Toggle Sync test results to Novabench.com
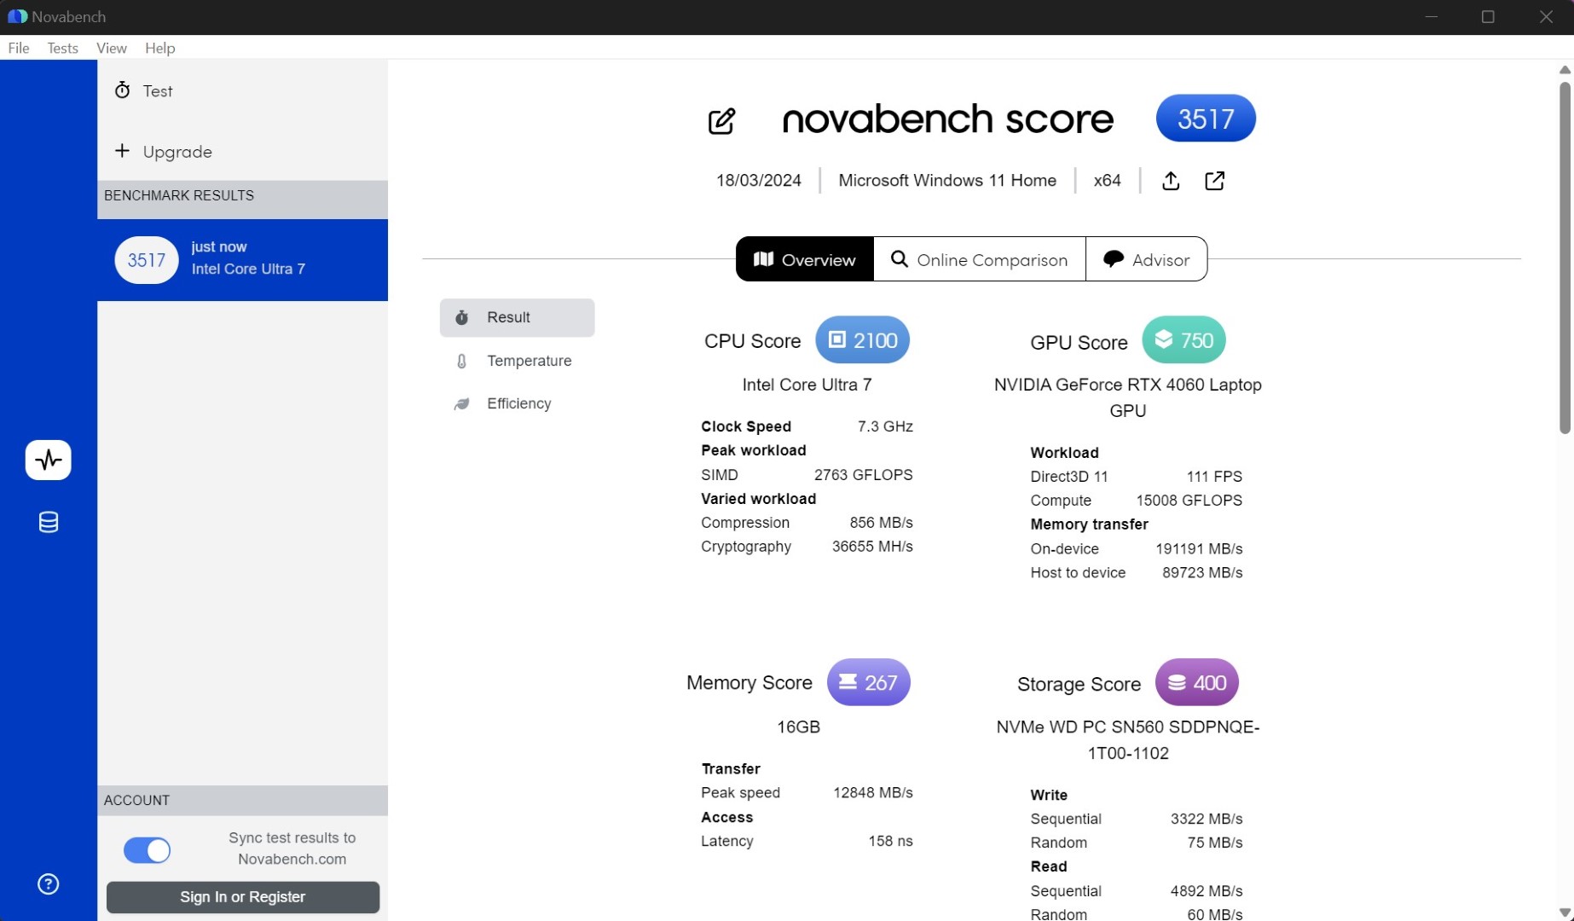Screen dimensions: 1574x921 147,850
